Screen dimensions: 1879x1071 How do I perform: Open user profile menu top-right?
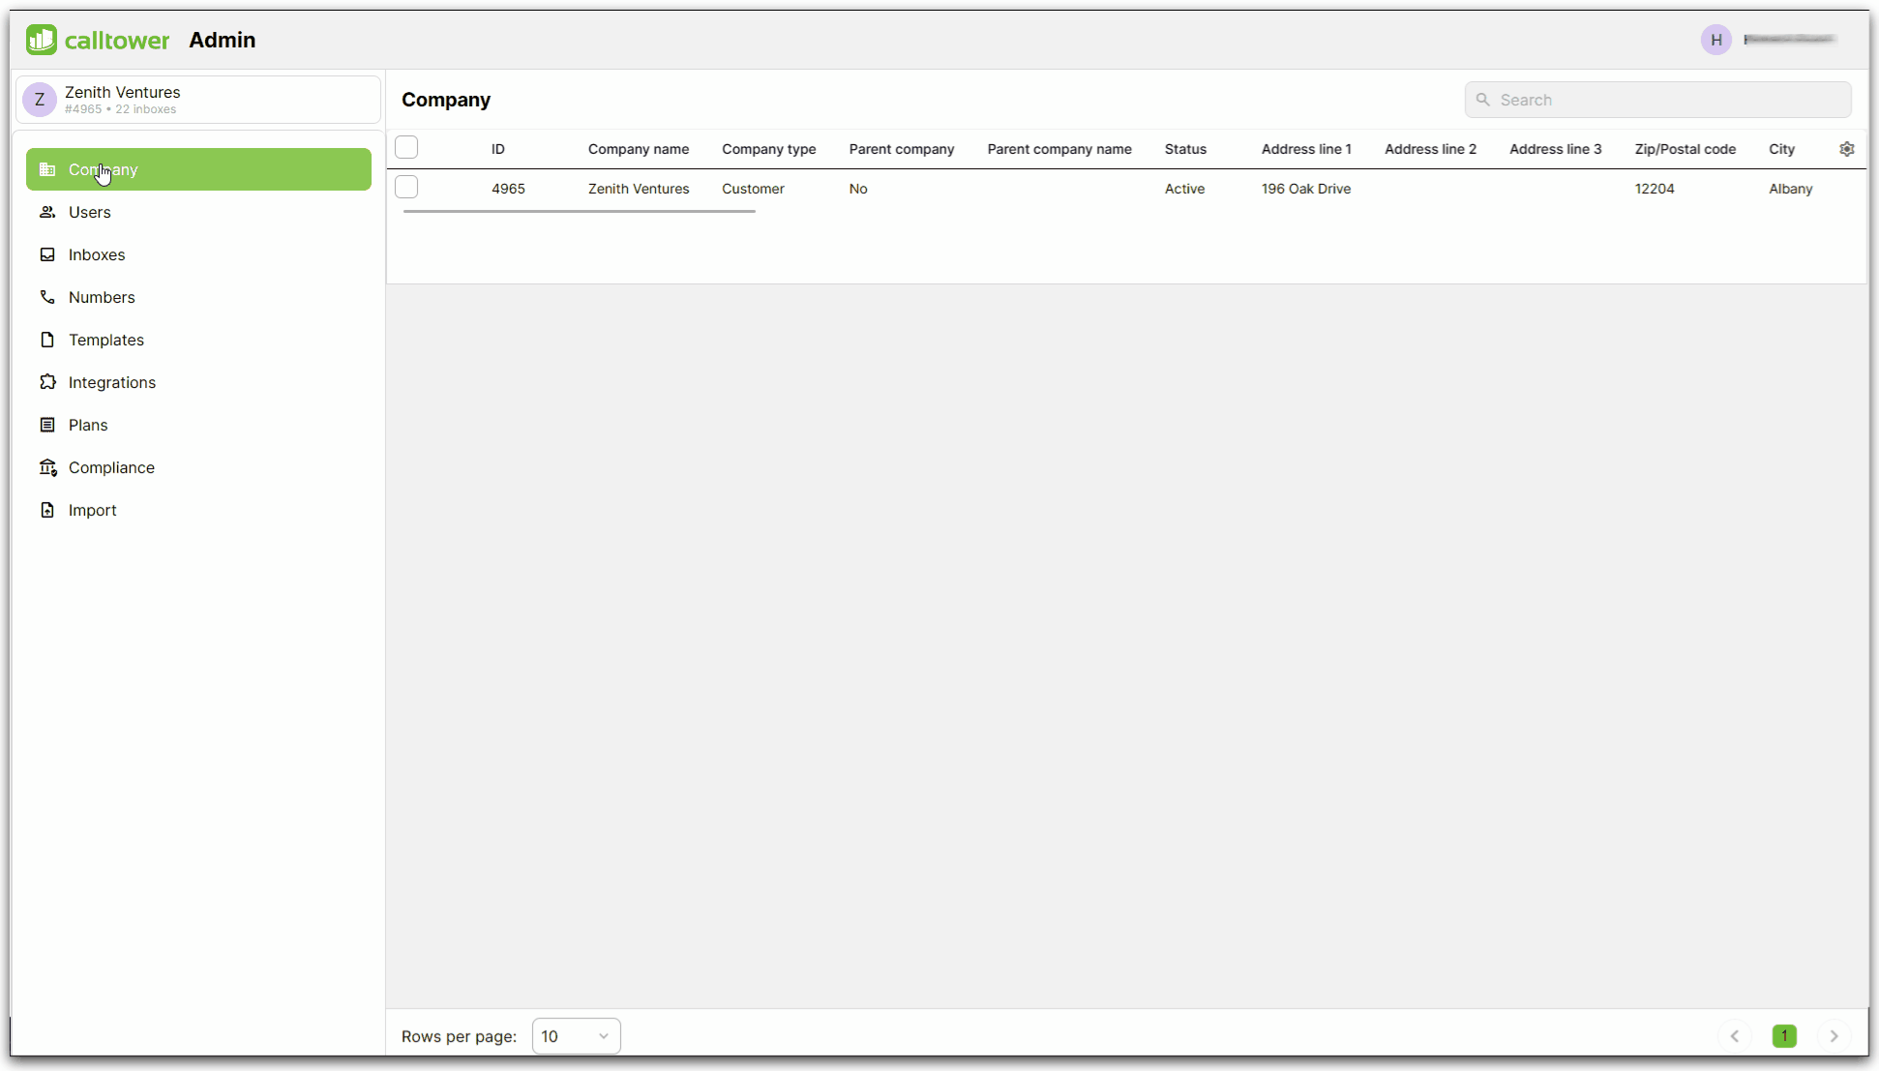pyautogui.click(x=1716, y=39)
